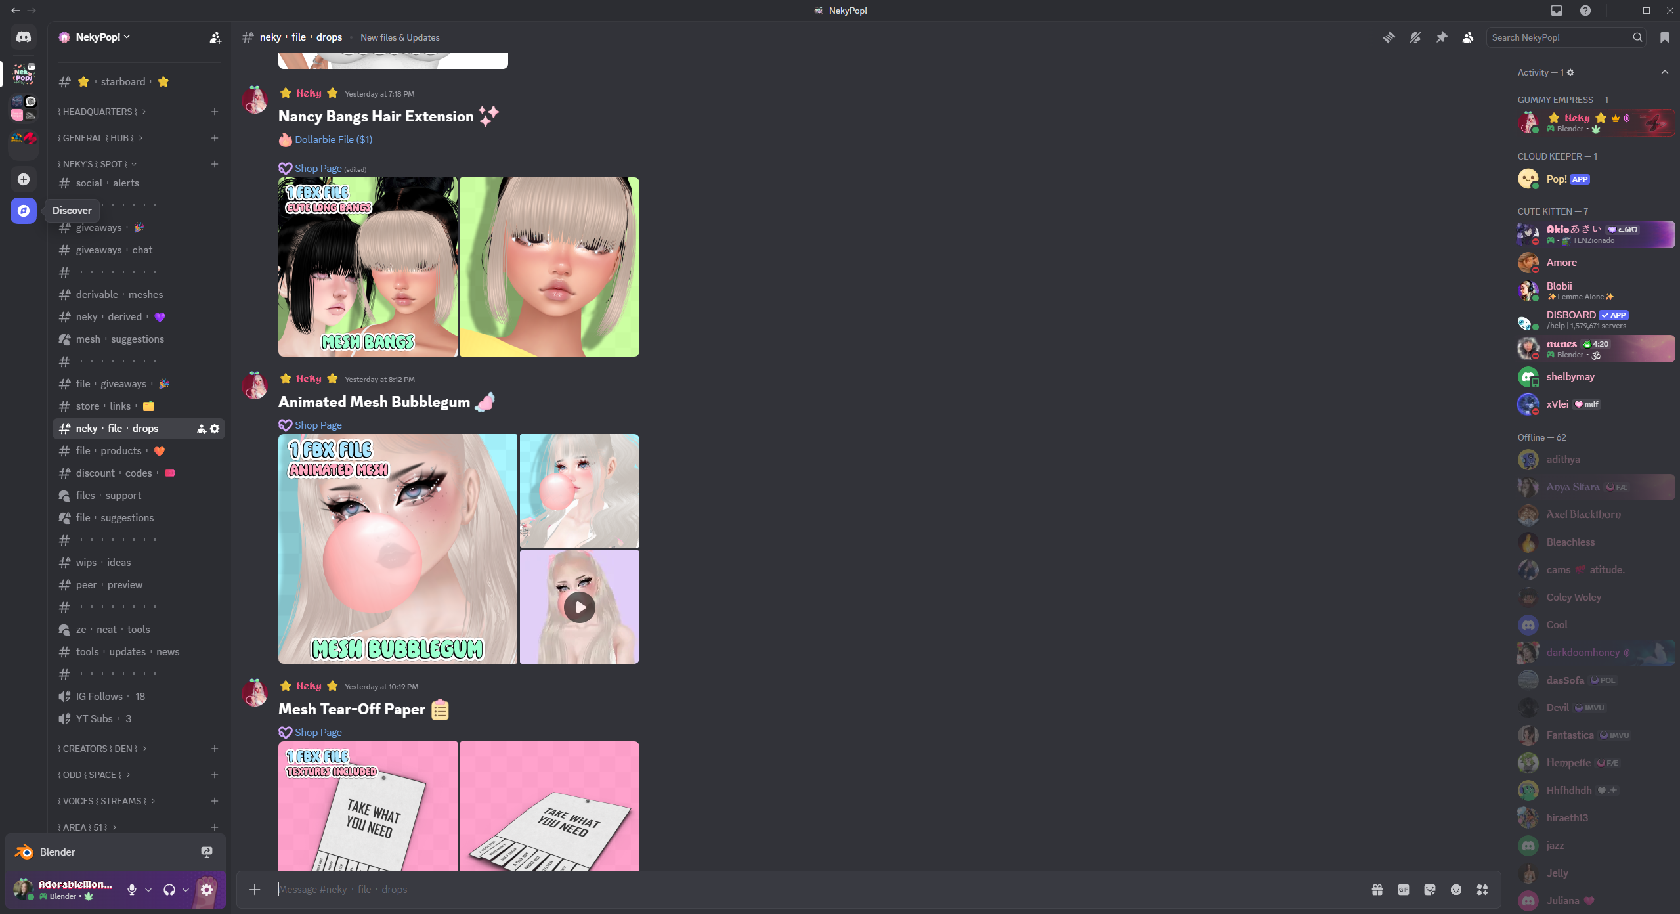The width and height of the screenshot is (1680, 914).
Task: Toggle microphone mute button
Action: pos(132,890)
